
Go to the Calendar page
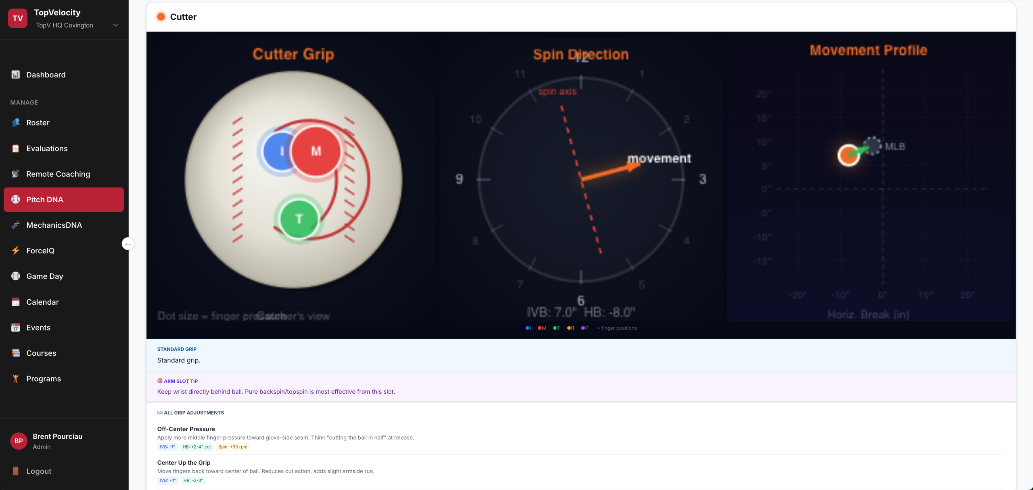click(x=42, y=302)
